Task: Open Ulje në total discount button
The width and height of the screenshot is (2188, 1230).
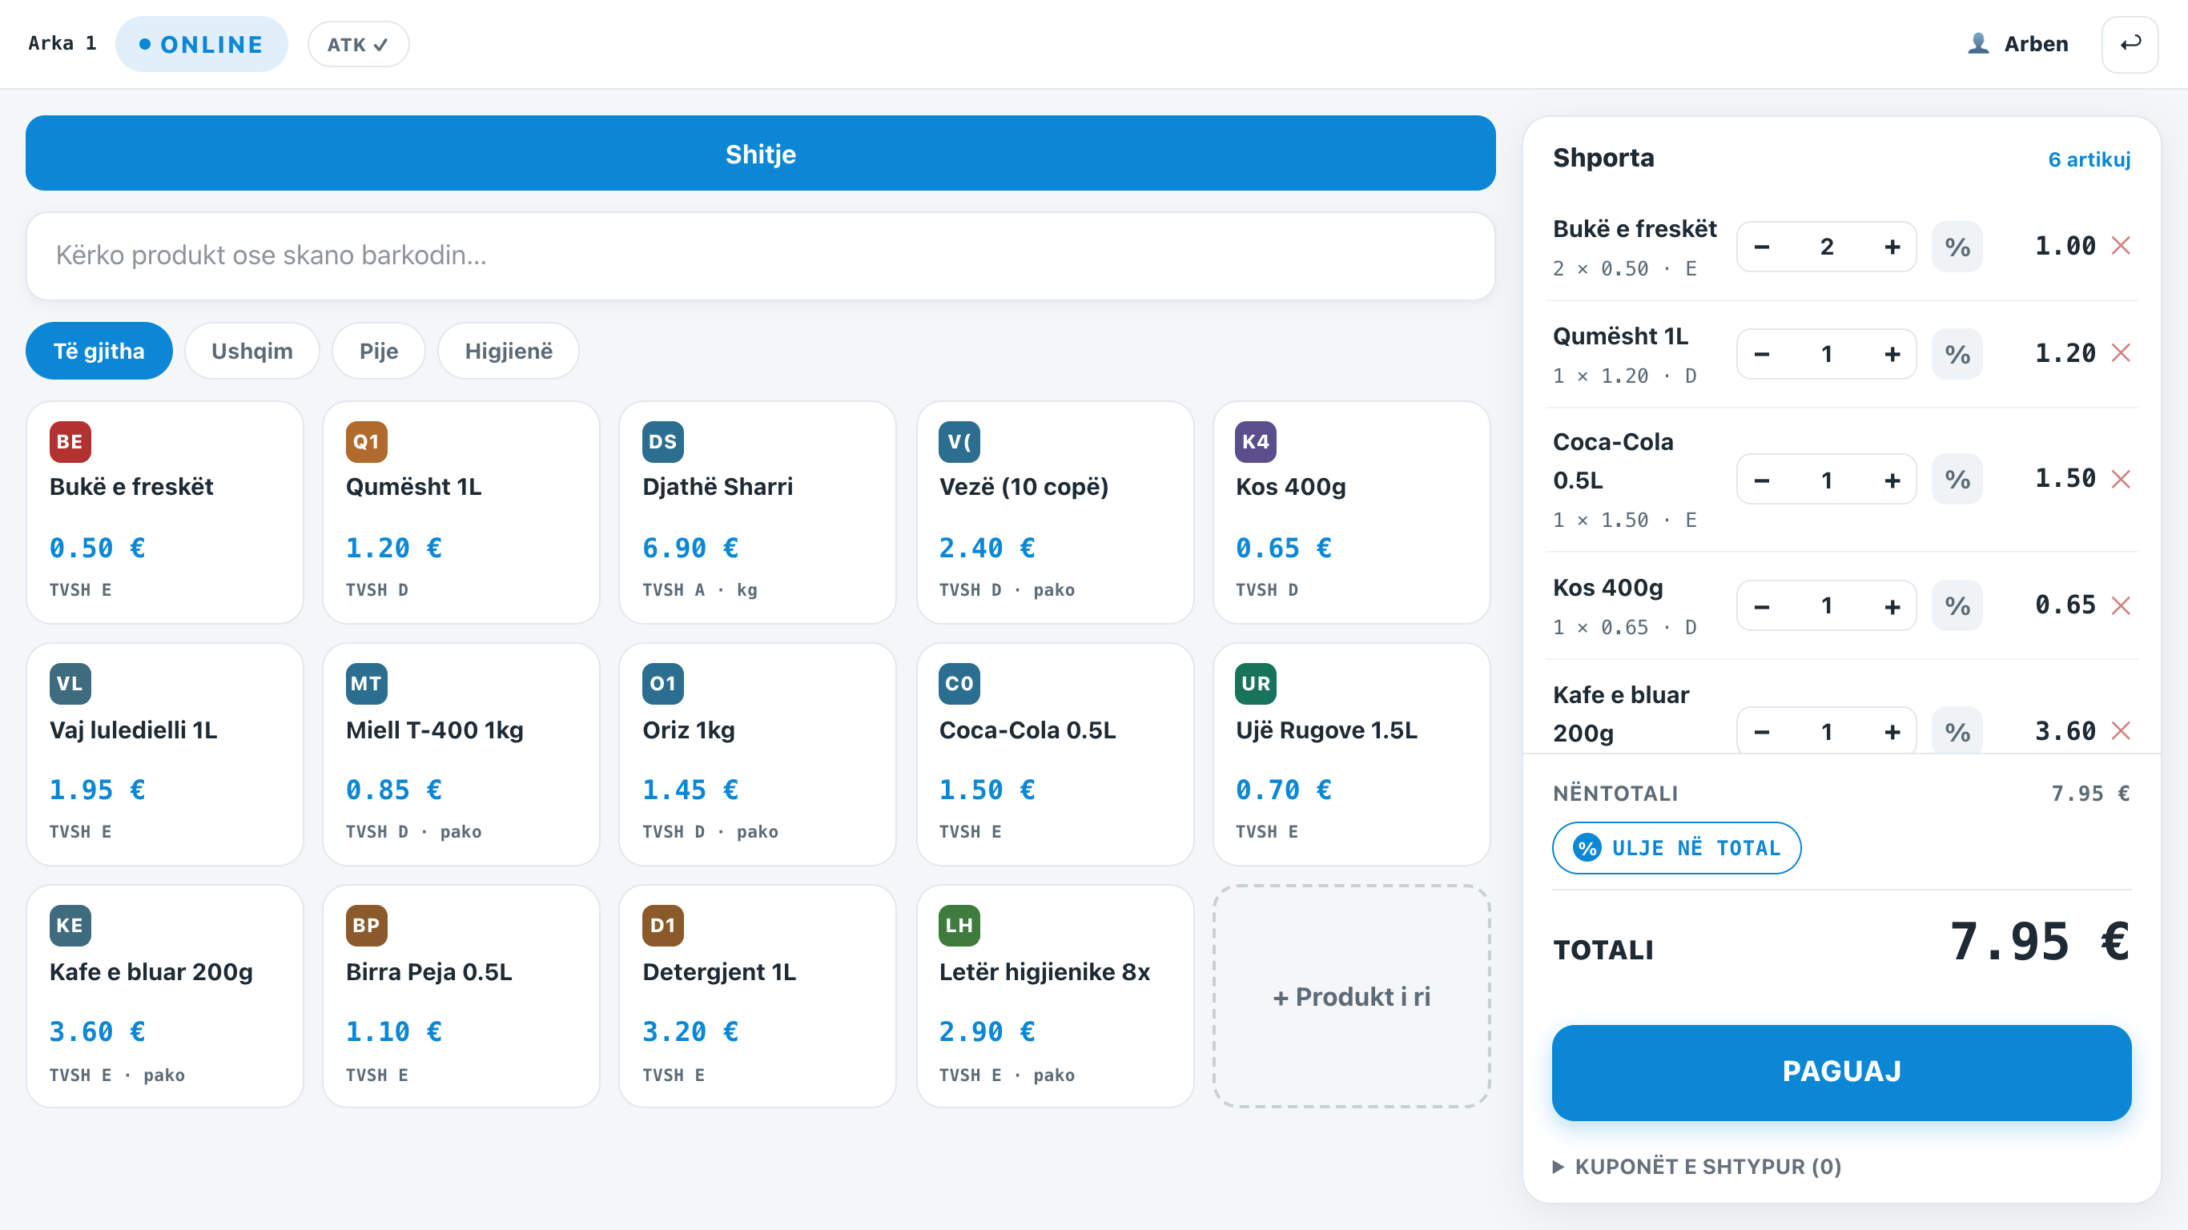Action: click(x=1675, y=848)
